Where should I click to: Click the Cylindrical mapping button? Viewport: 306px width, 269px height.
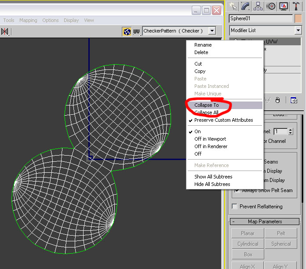248,244
